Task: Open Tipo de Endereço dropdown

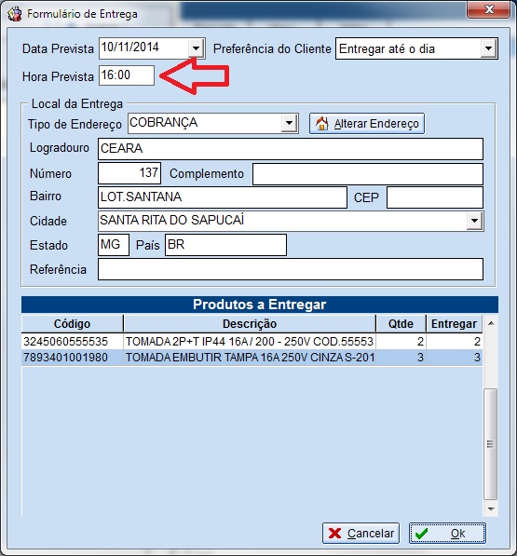Action: tap(290, 123)
